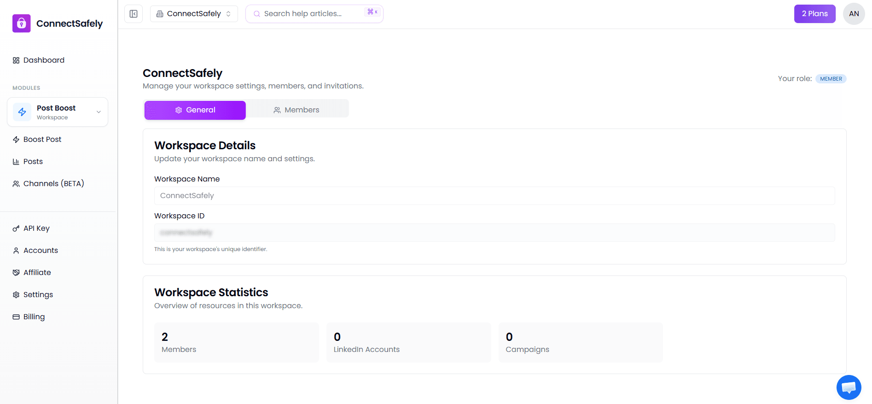Click the Post Boost lightning icon
Screen dimensions: 872x404
(22, 112)
